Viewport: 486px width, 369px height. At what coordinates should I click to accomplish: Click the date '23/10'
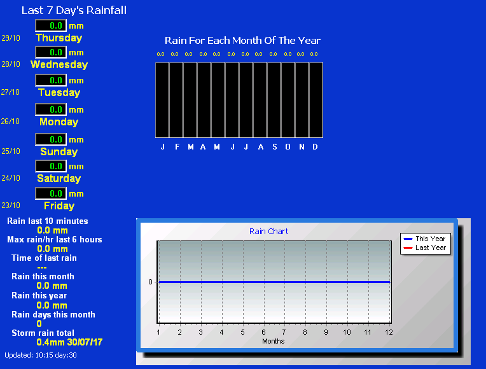(11, 205)
